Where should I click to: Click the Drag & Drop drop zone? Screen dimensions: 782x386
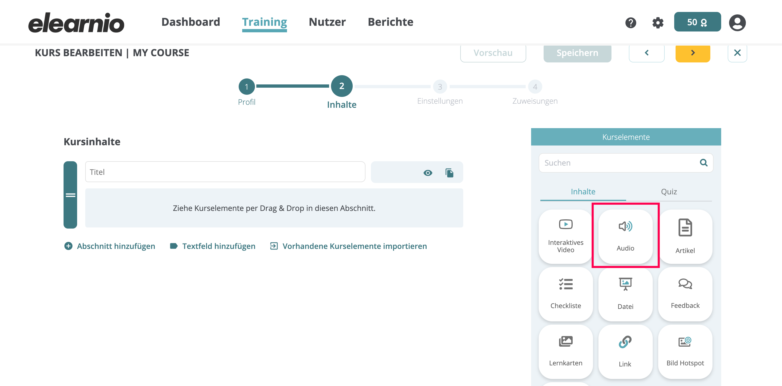click(274, 208)
